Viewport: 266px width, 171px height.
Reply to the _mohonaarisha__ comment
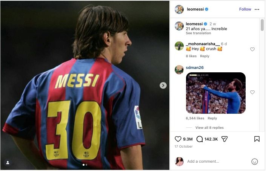[x=204, y=56]
